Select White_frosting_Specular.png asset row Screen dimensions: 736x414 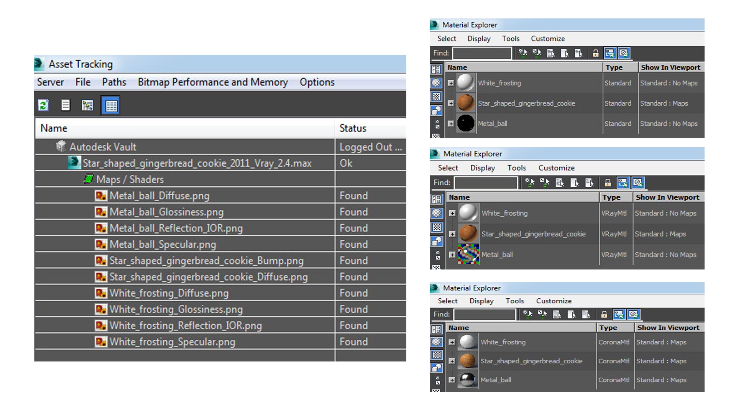pyautogui.click(x=172, y=342)
